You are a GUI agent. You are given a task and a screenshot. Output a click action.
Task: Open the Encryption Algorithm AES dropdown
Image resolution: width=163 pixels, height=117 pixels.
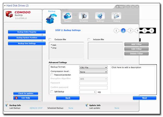tap(93, 79)
